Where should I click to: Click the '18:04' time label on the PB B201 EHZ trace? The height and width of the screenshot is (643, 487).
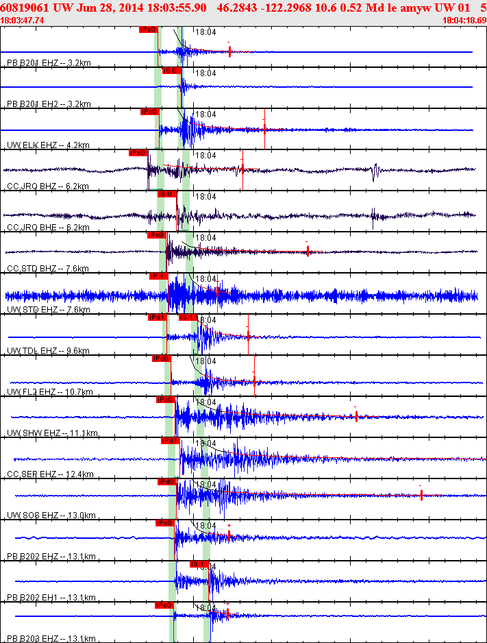pyautogui.click(x=205, y=32)
